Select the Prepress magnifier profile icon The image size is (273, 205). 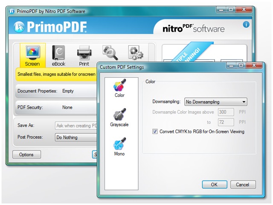pyautogui.click(x=110, y=53)
